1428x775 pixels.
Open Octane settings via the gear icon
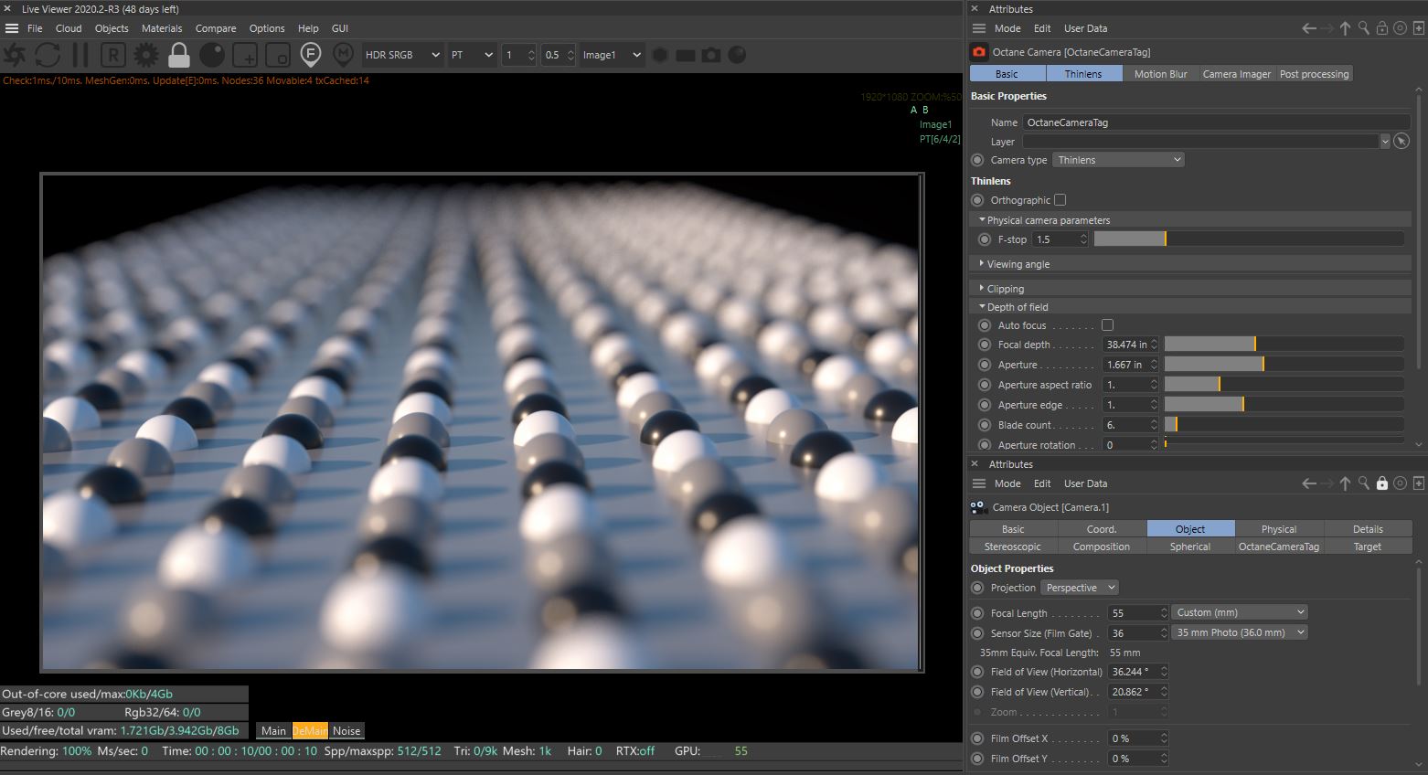pyautogui.click(x=146, y=55)
